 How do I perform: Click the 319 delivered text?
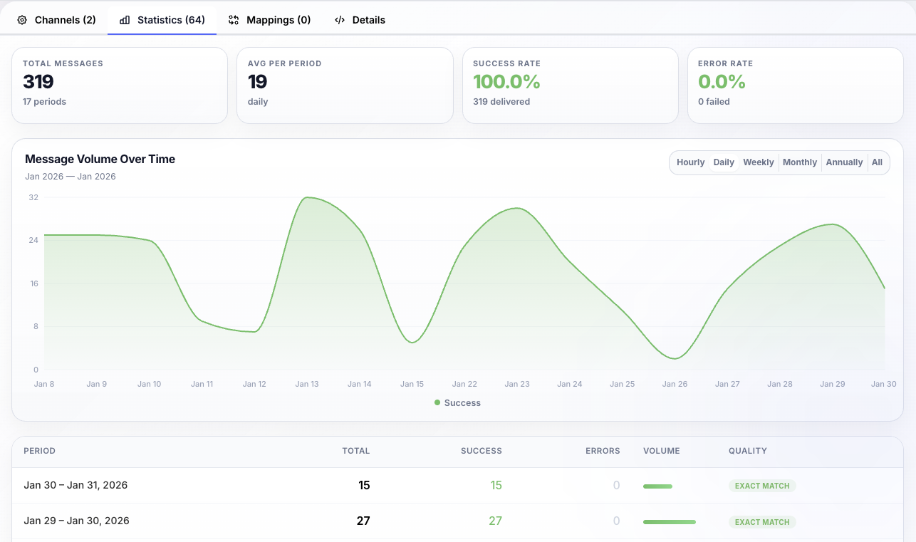point(501,102)
